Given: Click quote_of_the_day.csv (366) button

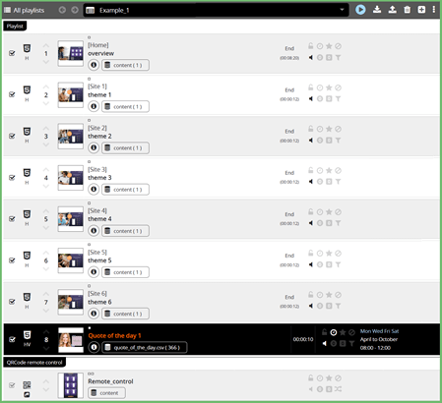Looking at the screenshot, I should tap(145, 347).
